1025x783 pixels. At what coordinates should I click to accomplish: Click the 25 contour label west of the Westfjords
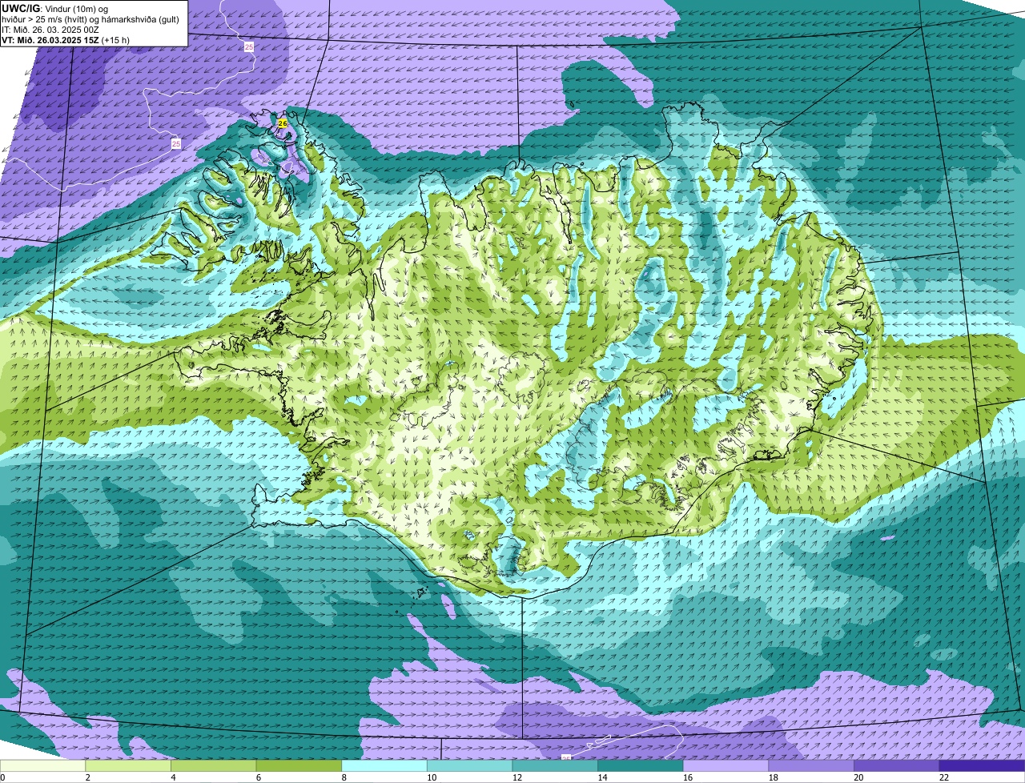click(x=176, y=143)
